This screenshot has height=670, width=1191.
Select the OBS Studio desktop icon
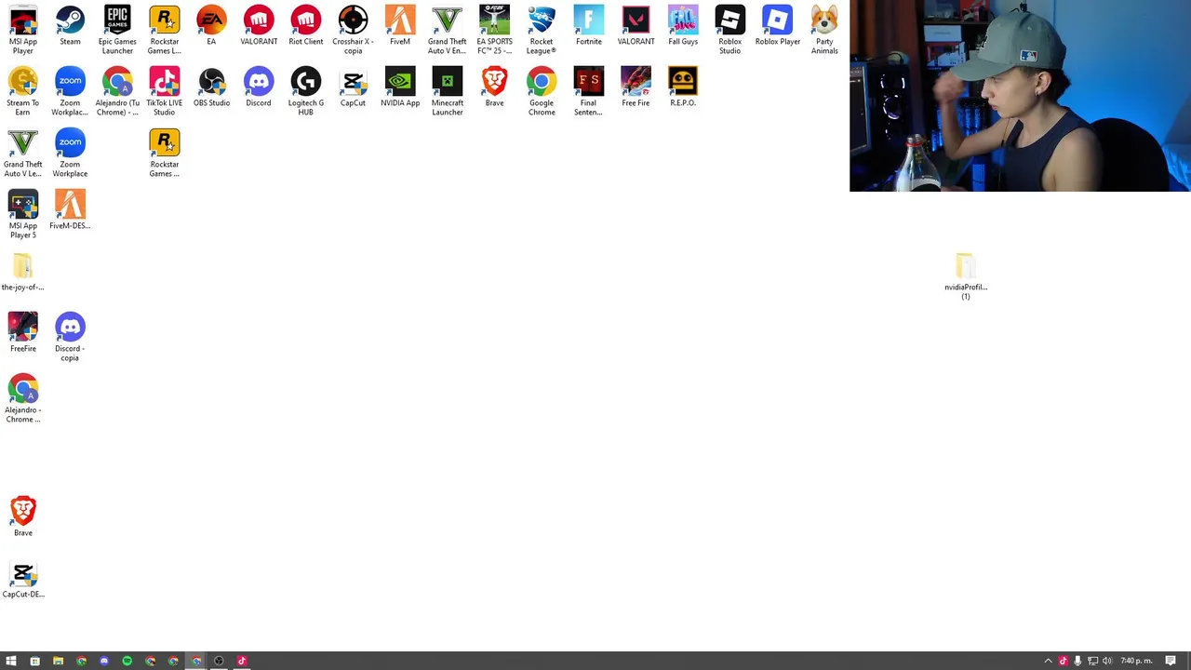(211, 87)
